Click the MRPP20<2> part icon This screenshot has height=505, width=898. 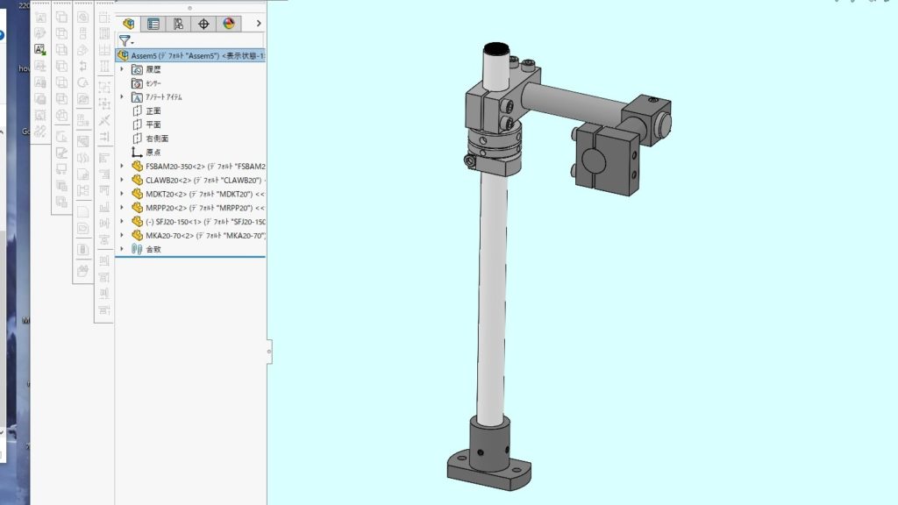coord(137,208)
